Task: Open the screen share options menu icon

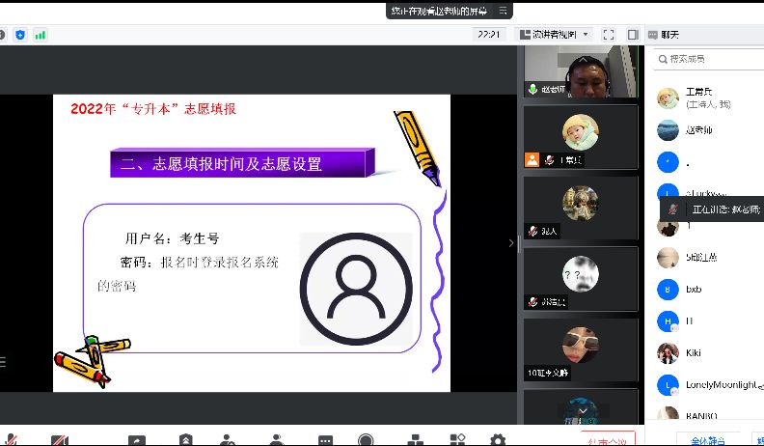Action: (504, 11)
